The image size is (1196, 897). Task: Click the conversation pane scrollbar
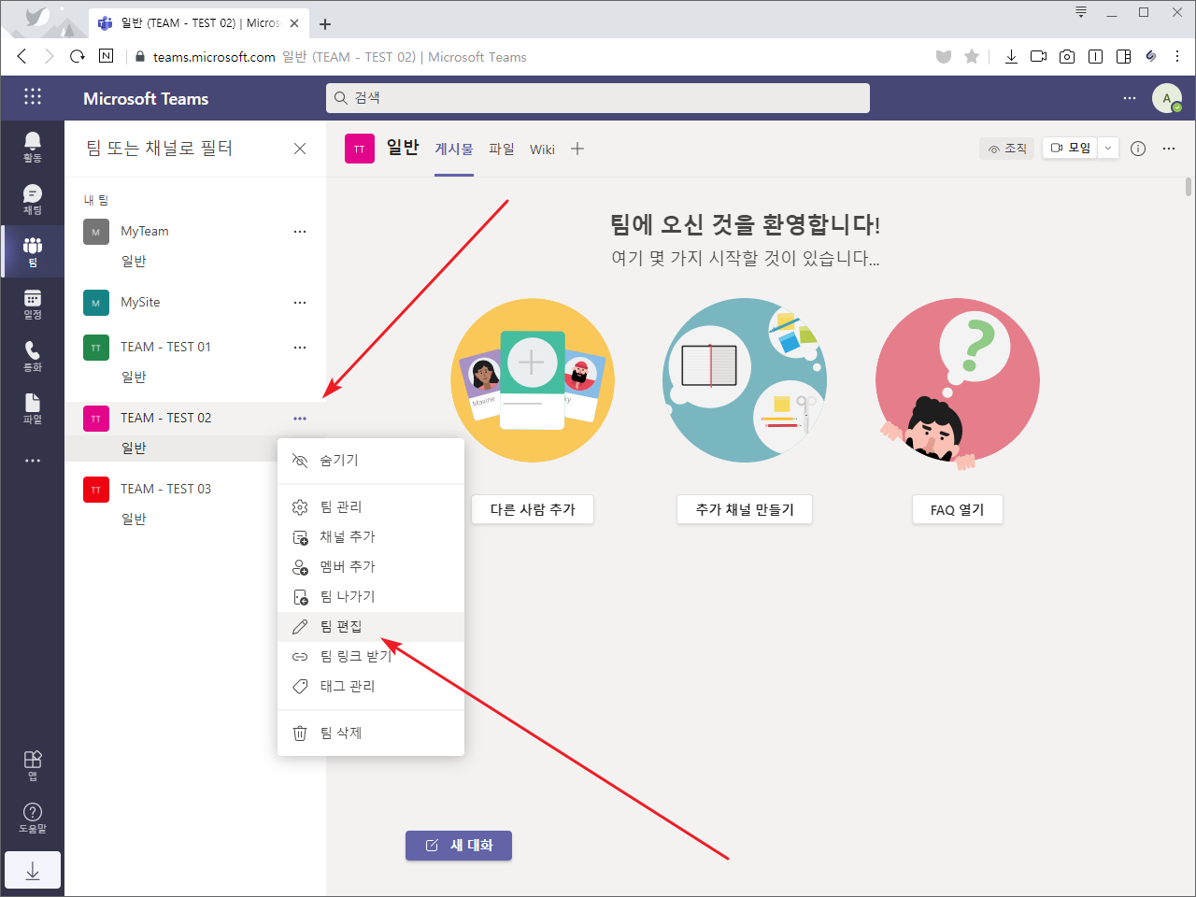pos(1189,186)
